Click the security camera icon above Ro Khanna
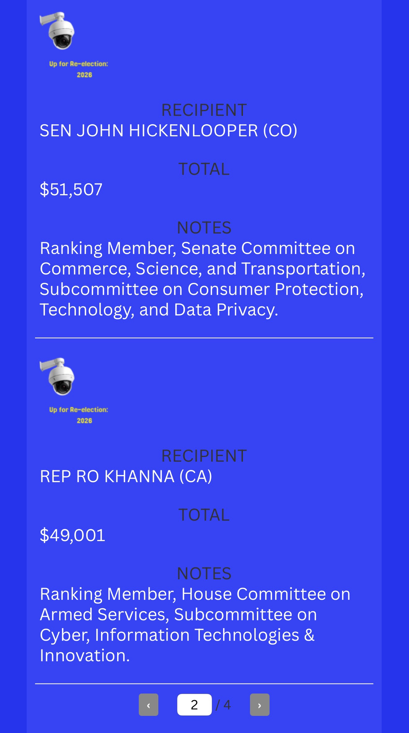409x733 pixels. click(x=58, y=376)
